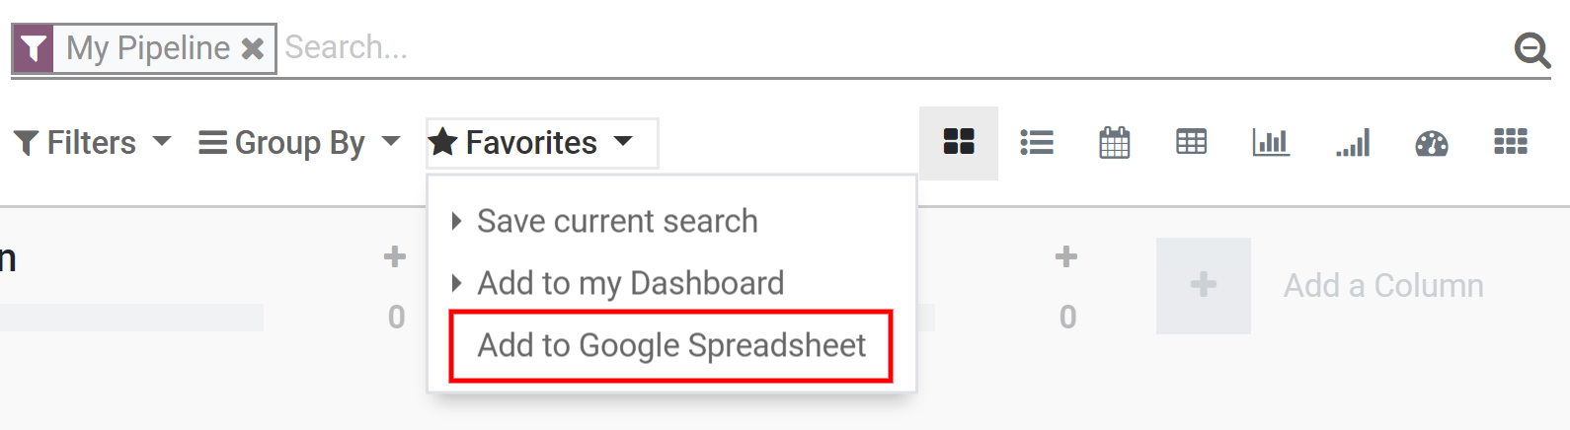This screenshot has width=1570, height=430.
Task: Open the Filters dropdown
Action: pyautogui.click(x=92, y=143)
